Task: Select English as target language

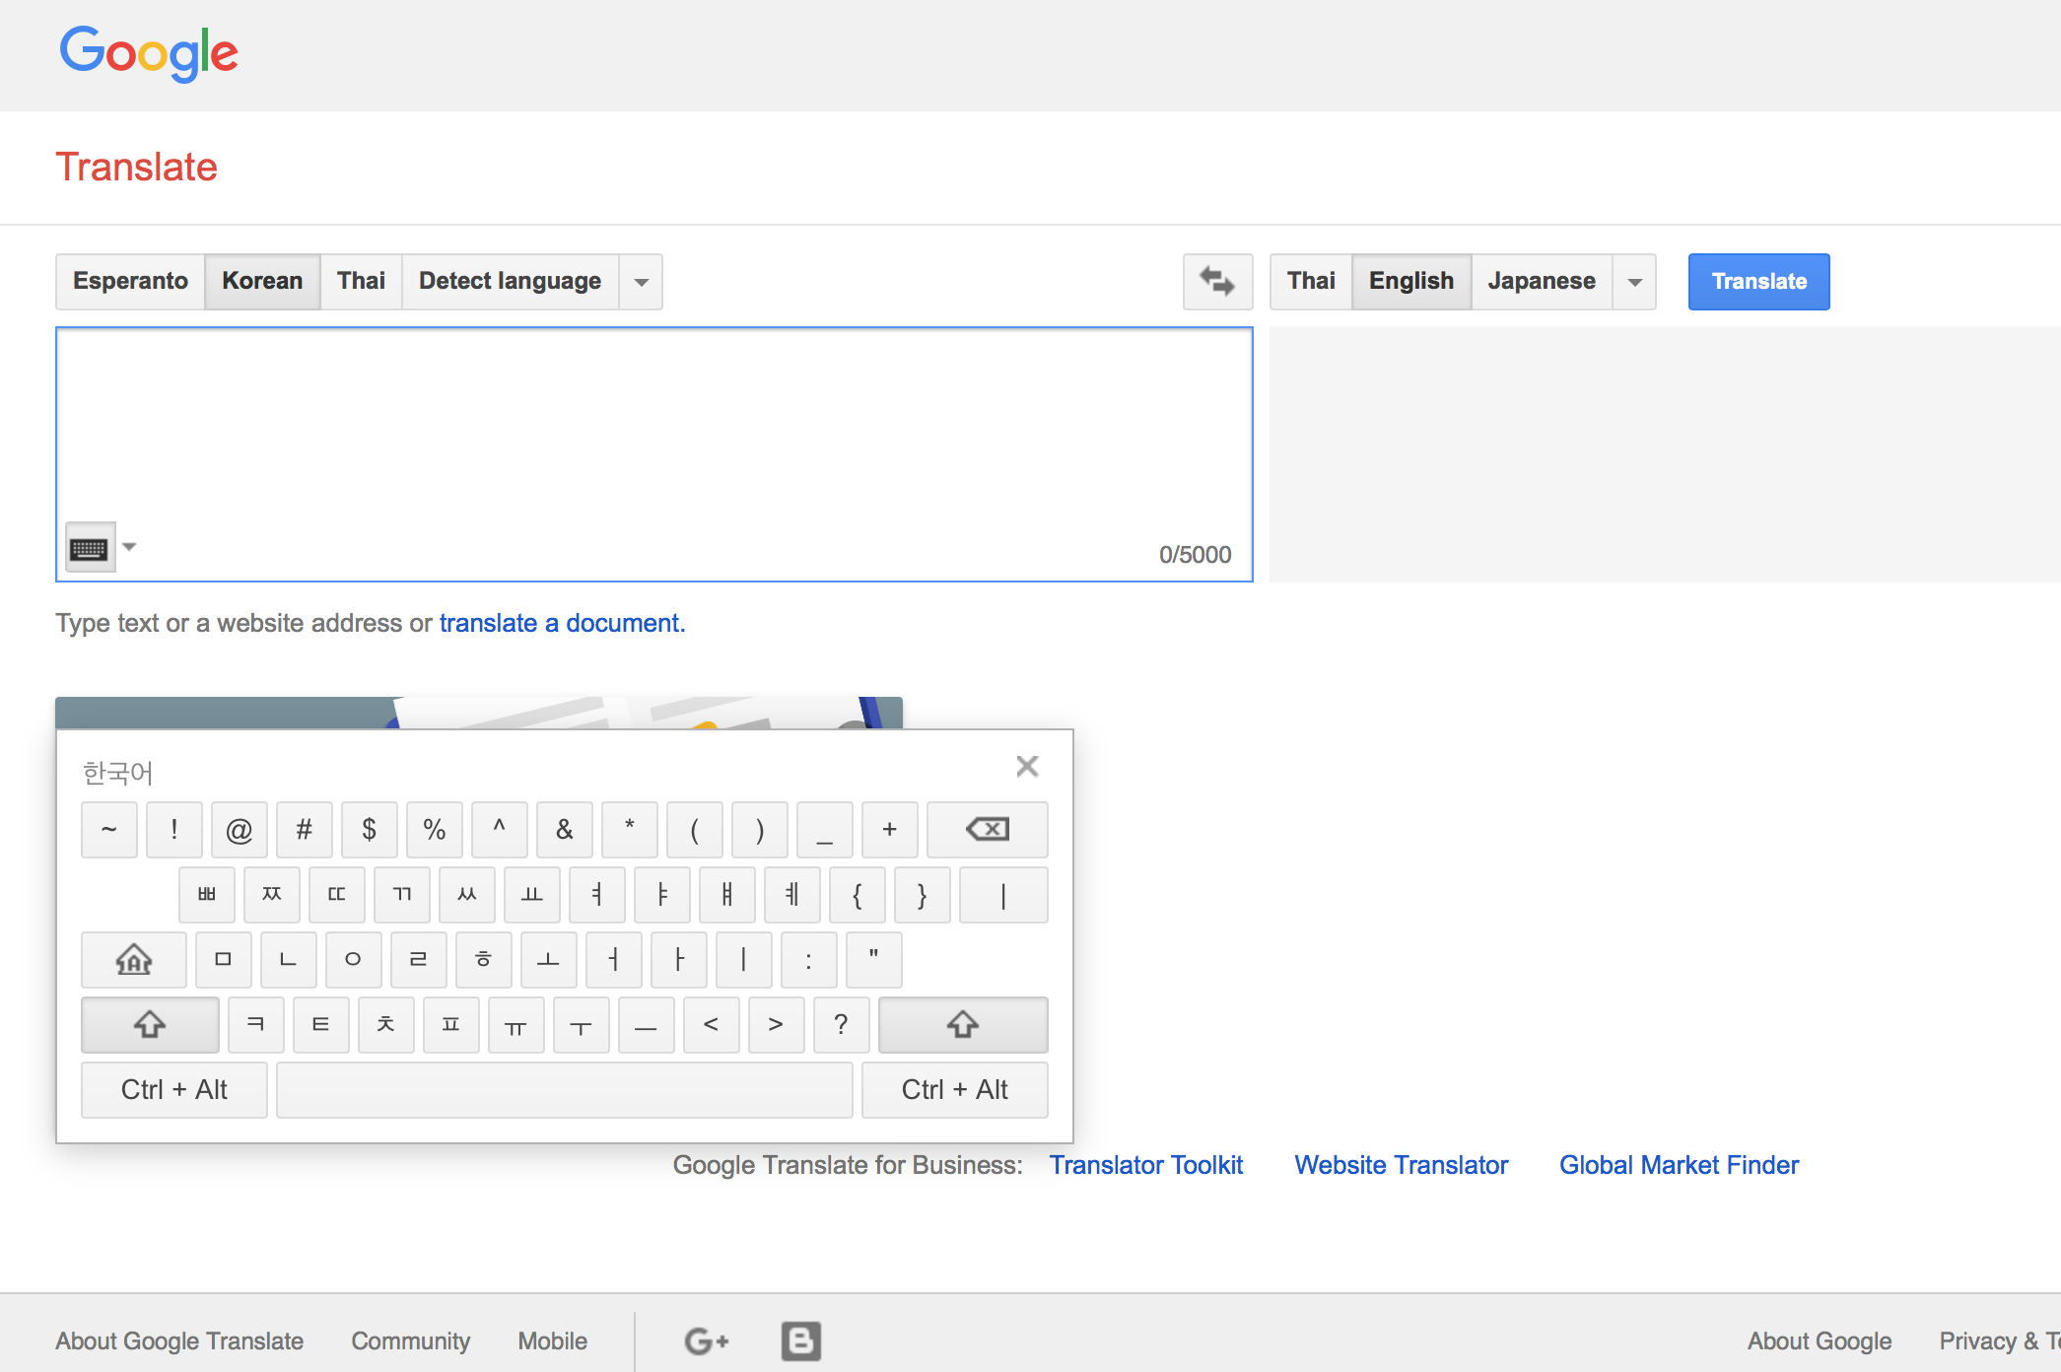Action: 1411,282
